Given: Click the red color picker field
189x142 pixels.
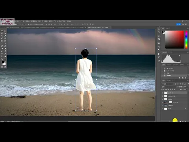Looking at the screenshot, I should click(x=174, y=39).
